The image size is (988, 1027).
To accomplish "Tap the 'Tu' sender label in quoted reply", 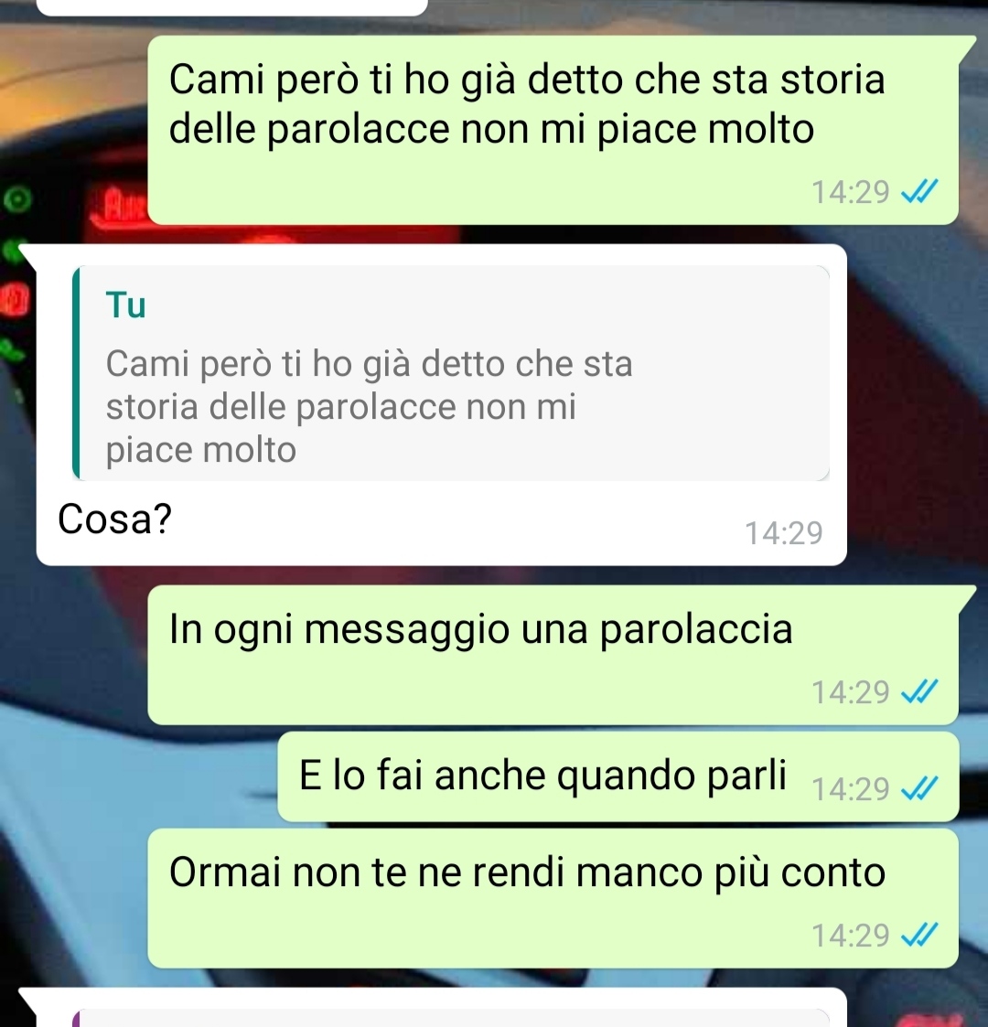I will coord(126,305).
